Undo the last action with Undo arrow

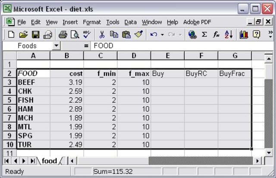coord(154,34)
